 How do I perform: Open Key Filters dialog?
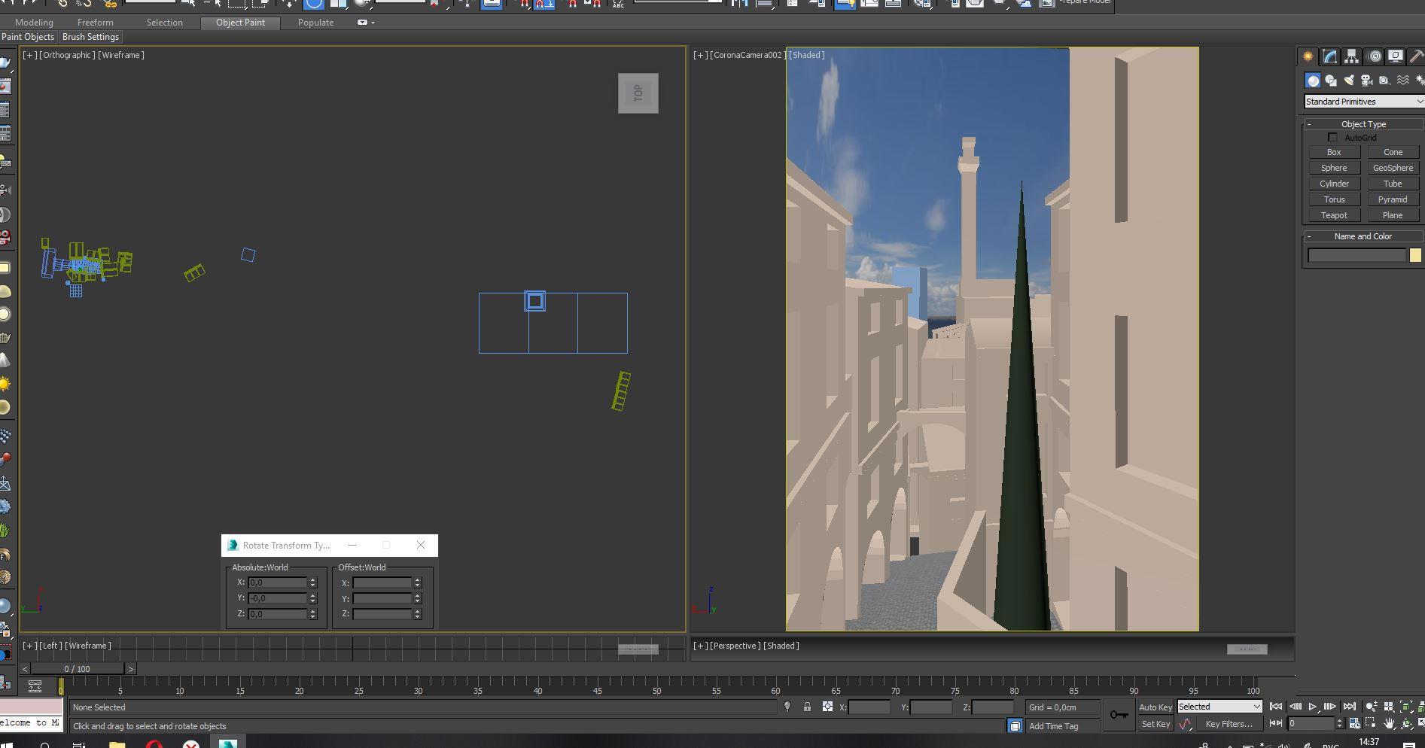tap(1229, 724)
